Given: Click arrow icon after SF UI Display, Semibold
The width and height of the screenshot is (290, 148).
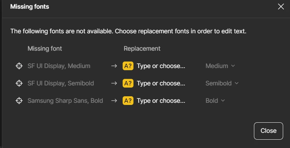Looking at the screenshot, I should coord(114,83).
